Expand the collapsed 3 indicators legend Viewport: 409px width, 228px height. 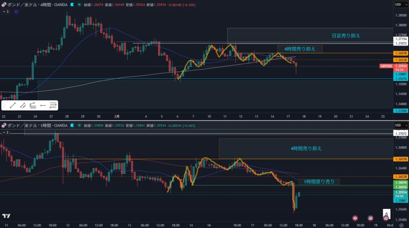click(x=5, y=12)
